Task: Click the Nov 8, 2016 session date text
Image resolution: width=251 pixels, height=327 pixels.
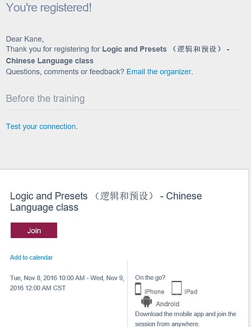Action: [67, 283]
